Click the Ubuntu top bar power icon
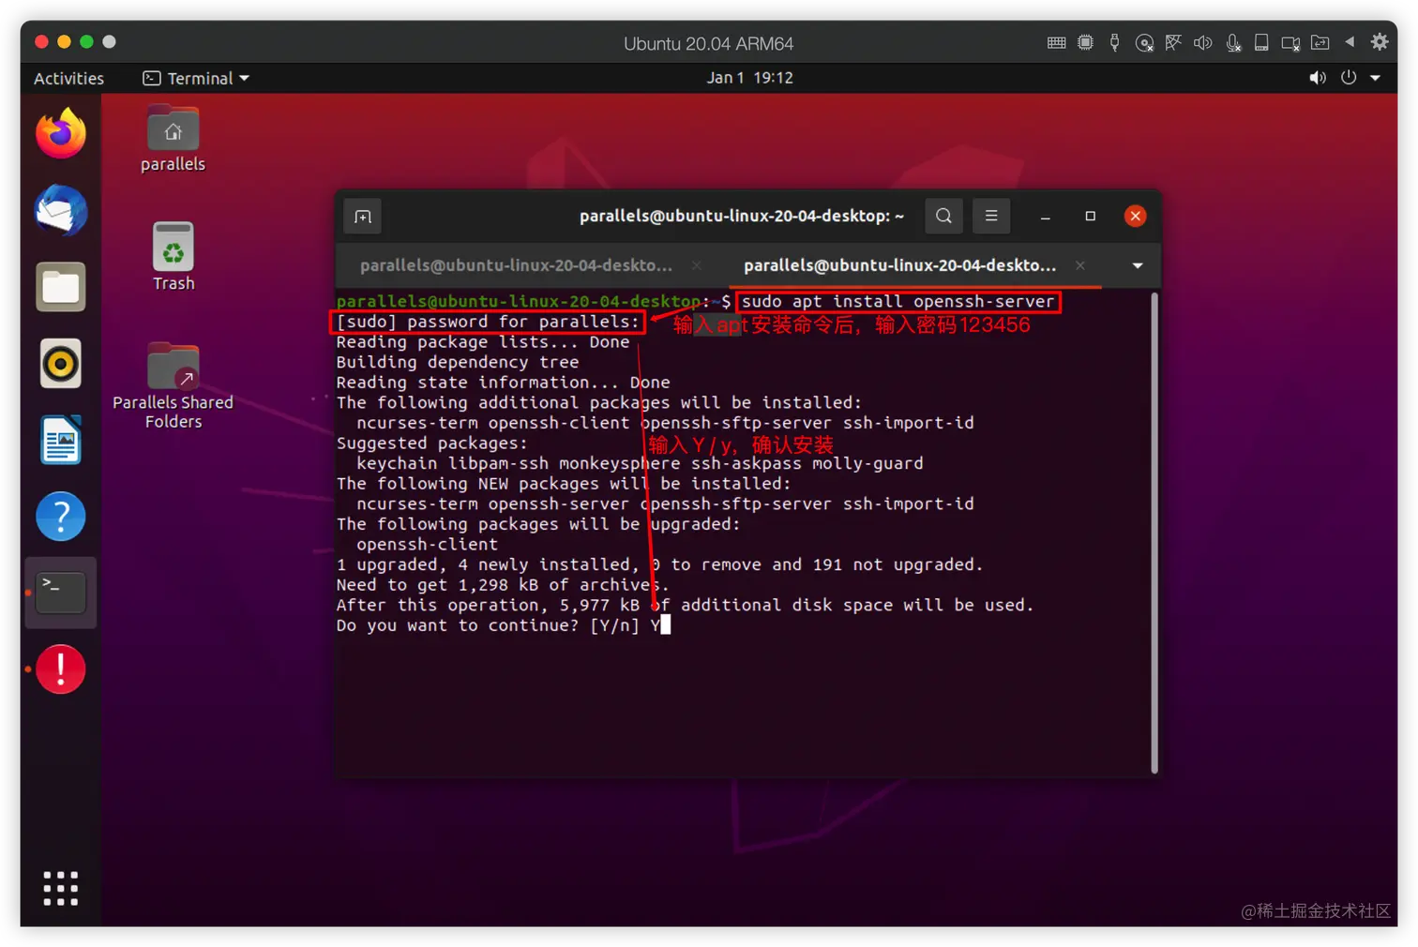 (x=1349, y=78)
